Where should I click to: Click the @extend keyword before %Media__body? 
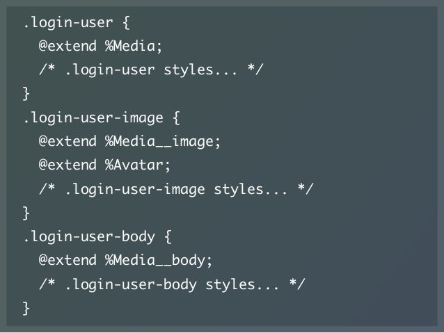[x=68, y=260]
